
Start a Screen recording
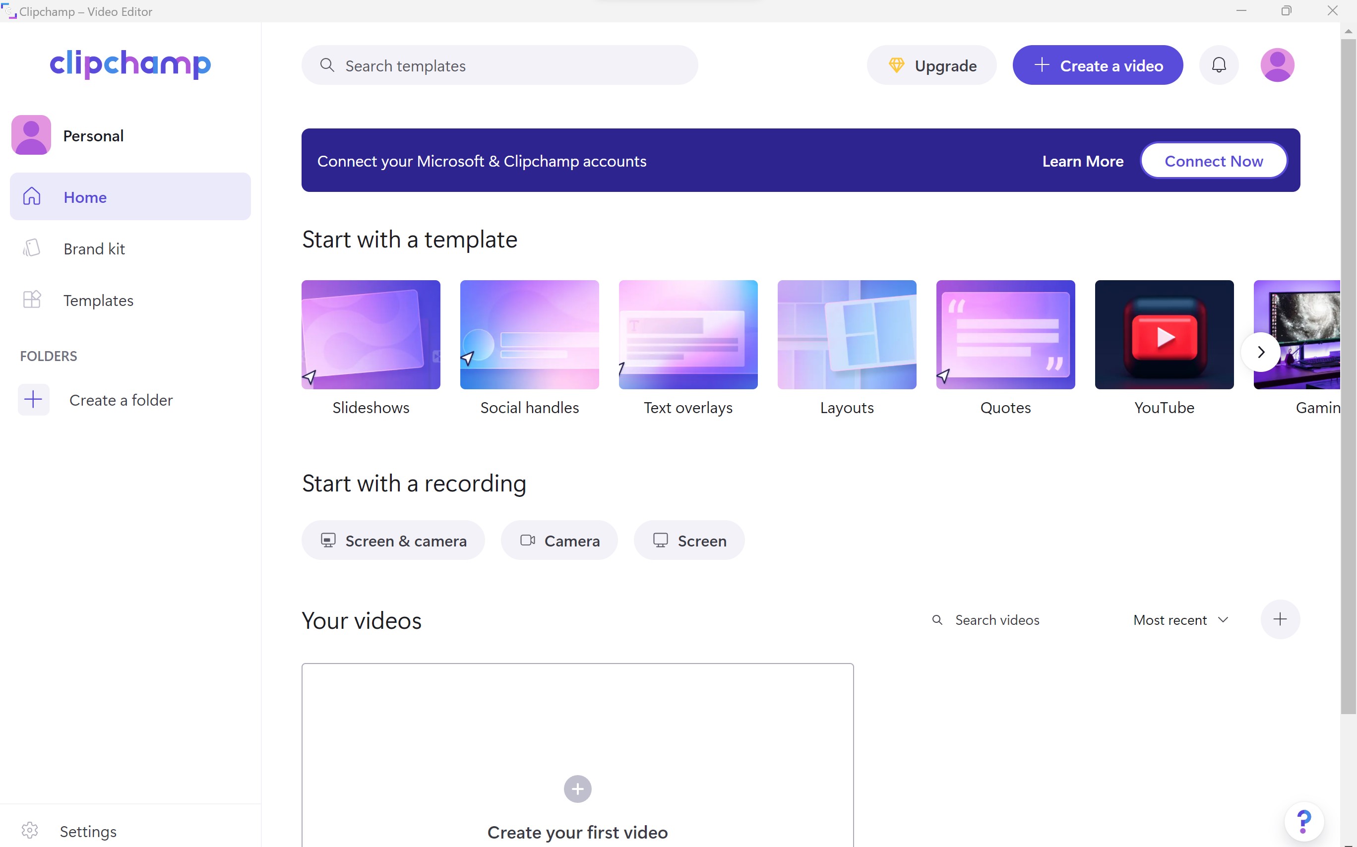(x=688, y=540)
